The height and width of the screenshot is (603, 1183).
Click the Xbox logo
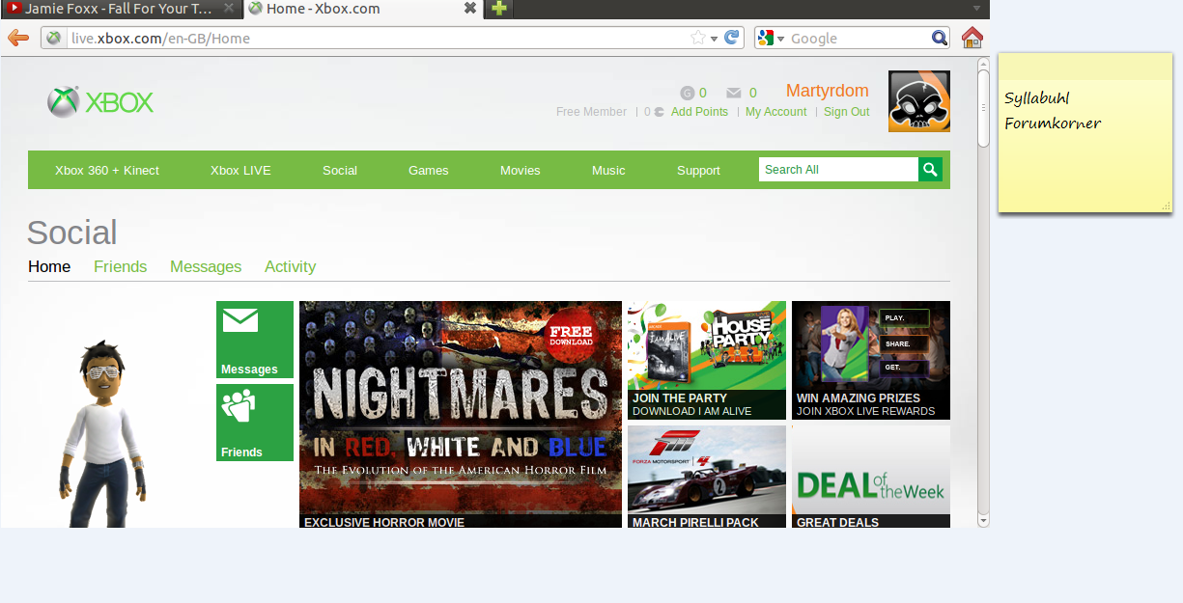tap(100, 102)
